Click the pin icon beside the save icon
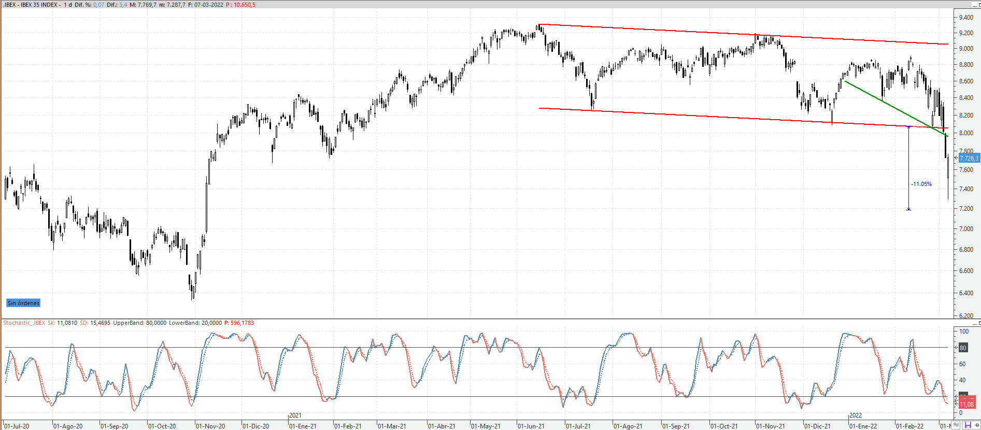This screenshot has width=981, height=430. (976, 425)
